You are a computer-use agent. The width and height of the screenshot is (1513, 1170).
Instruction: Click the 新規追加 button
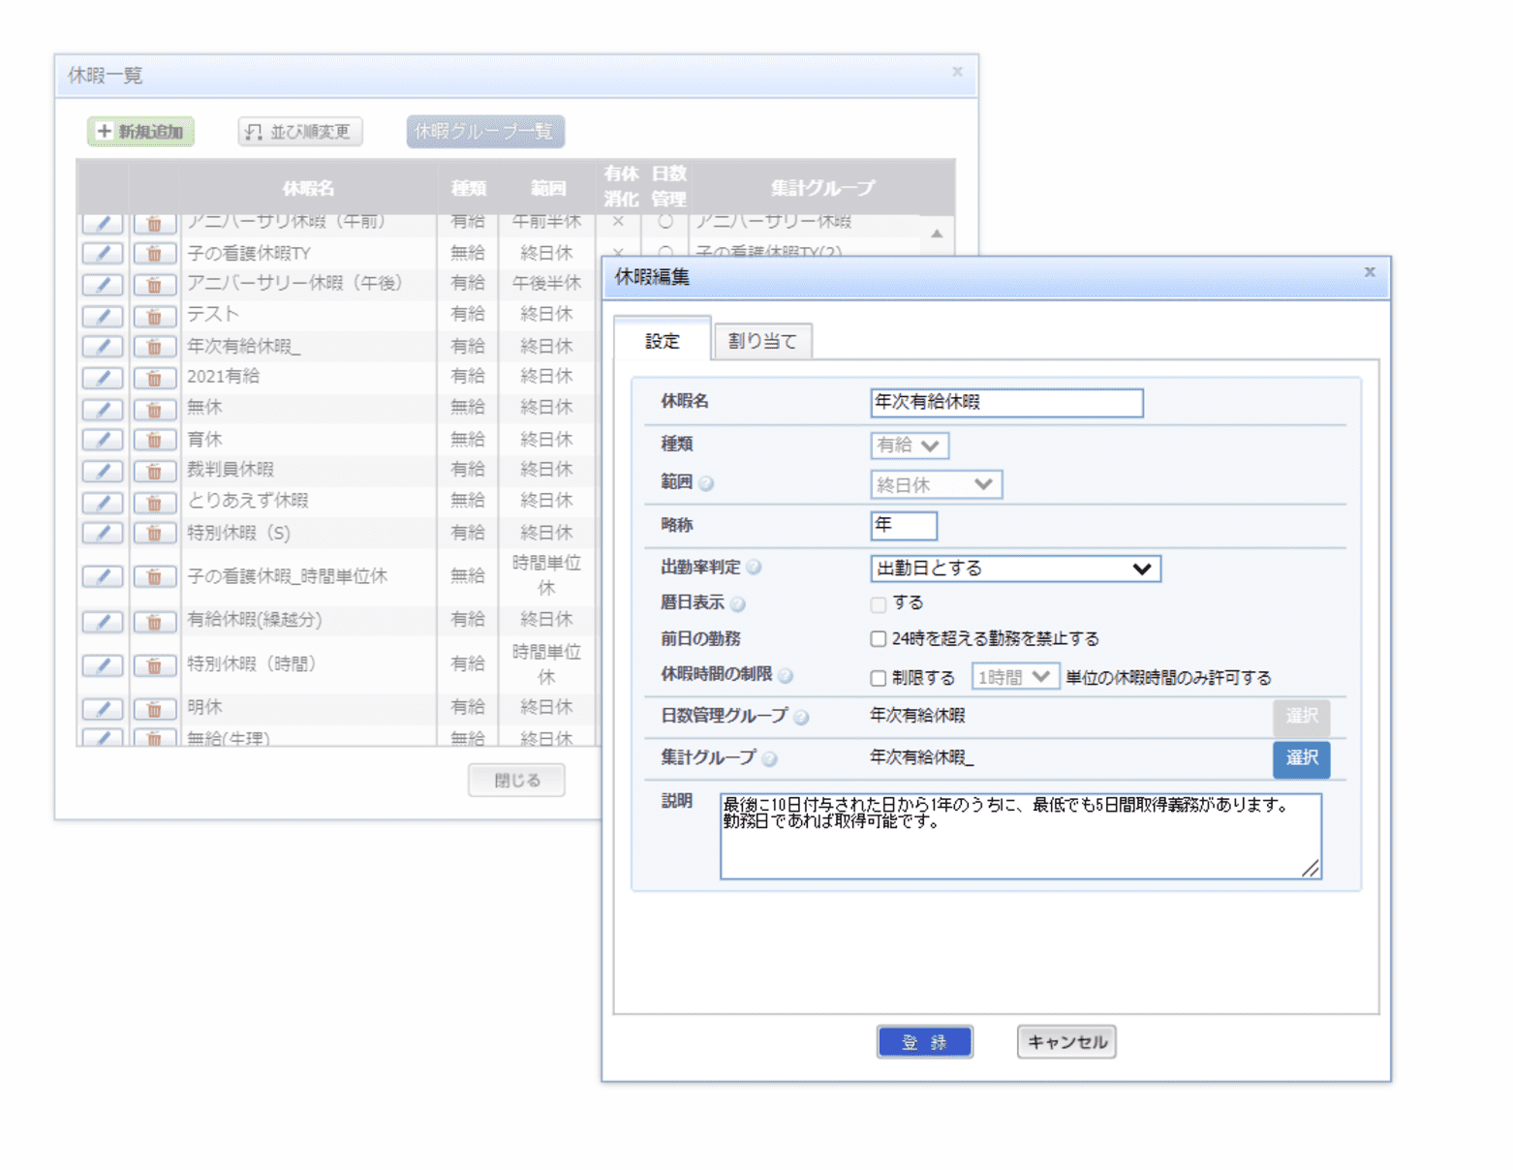[140, 131]
